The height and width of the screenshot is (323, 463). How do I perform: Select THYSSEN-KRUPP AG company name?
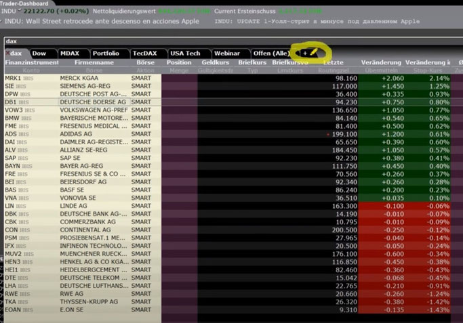point(89,301)
